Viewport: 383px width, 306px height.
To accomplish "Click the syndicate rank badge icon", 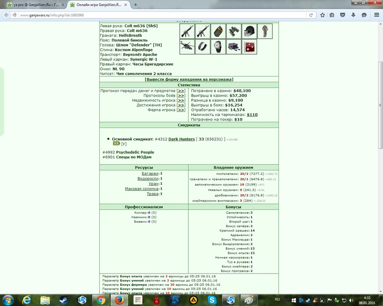I will 116,144.
